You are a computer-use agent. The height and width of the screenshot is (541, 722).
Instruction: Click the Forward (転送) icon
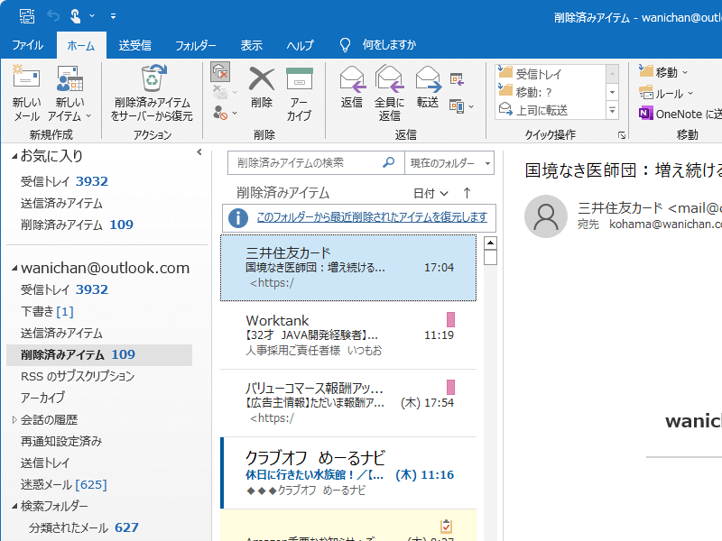tap(428, 78)
